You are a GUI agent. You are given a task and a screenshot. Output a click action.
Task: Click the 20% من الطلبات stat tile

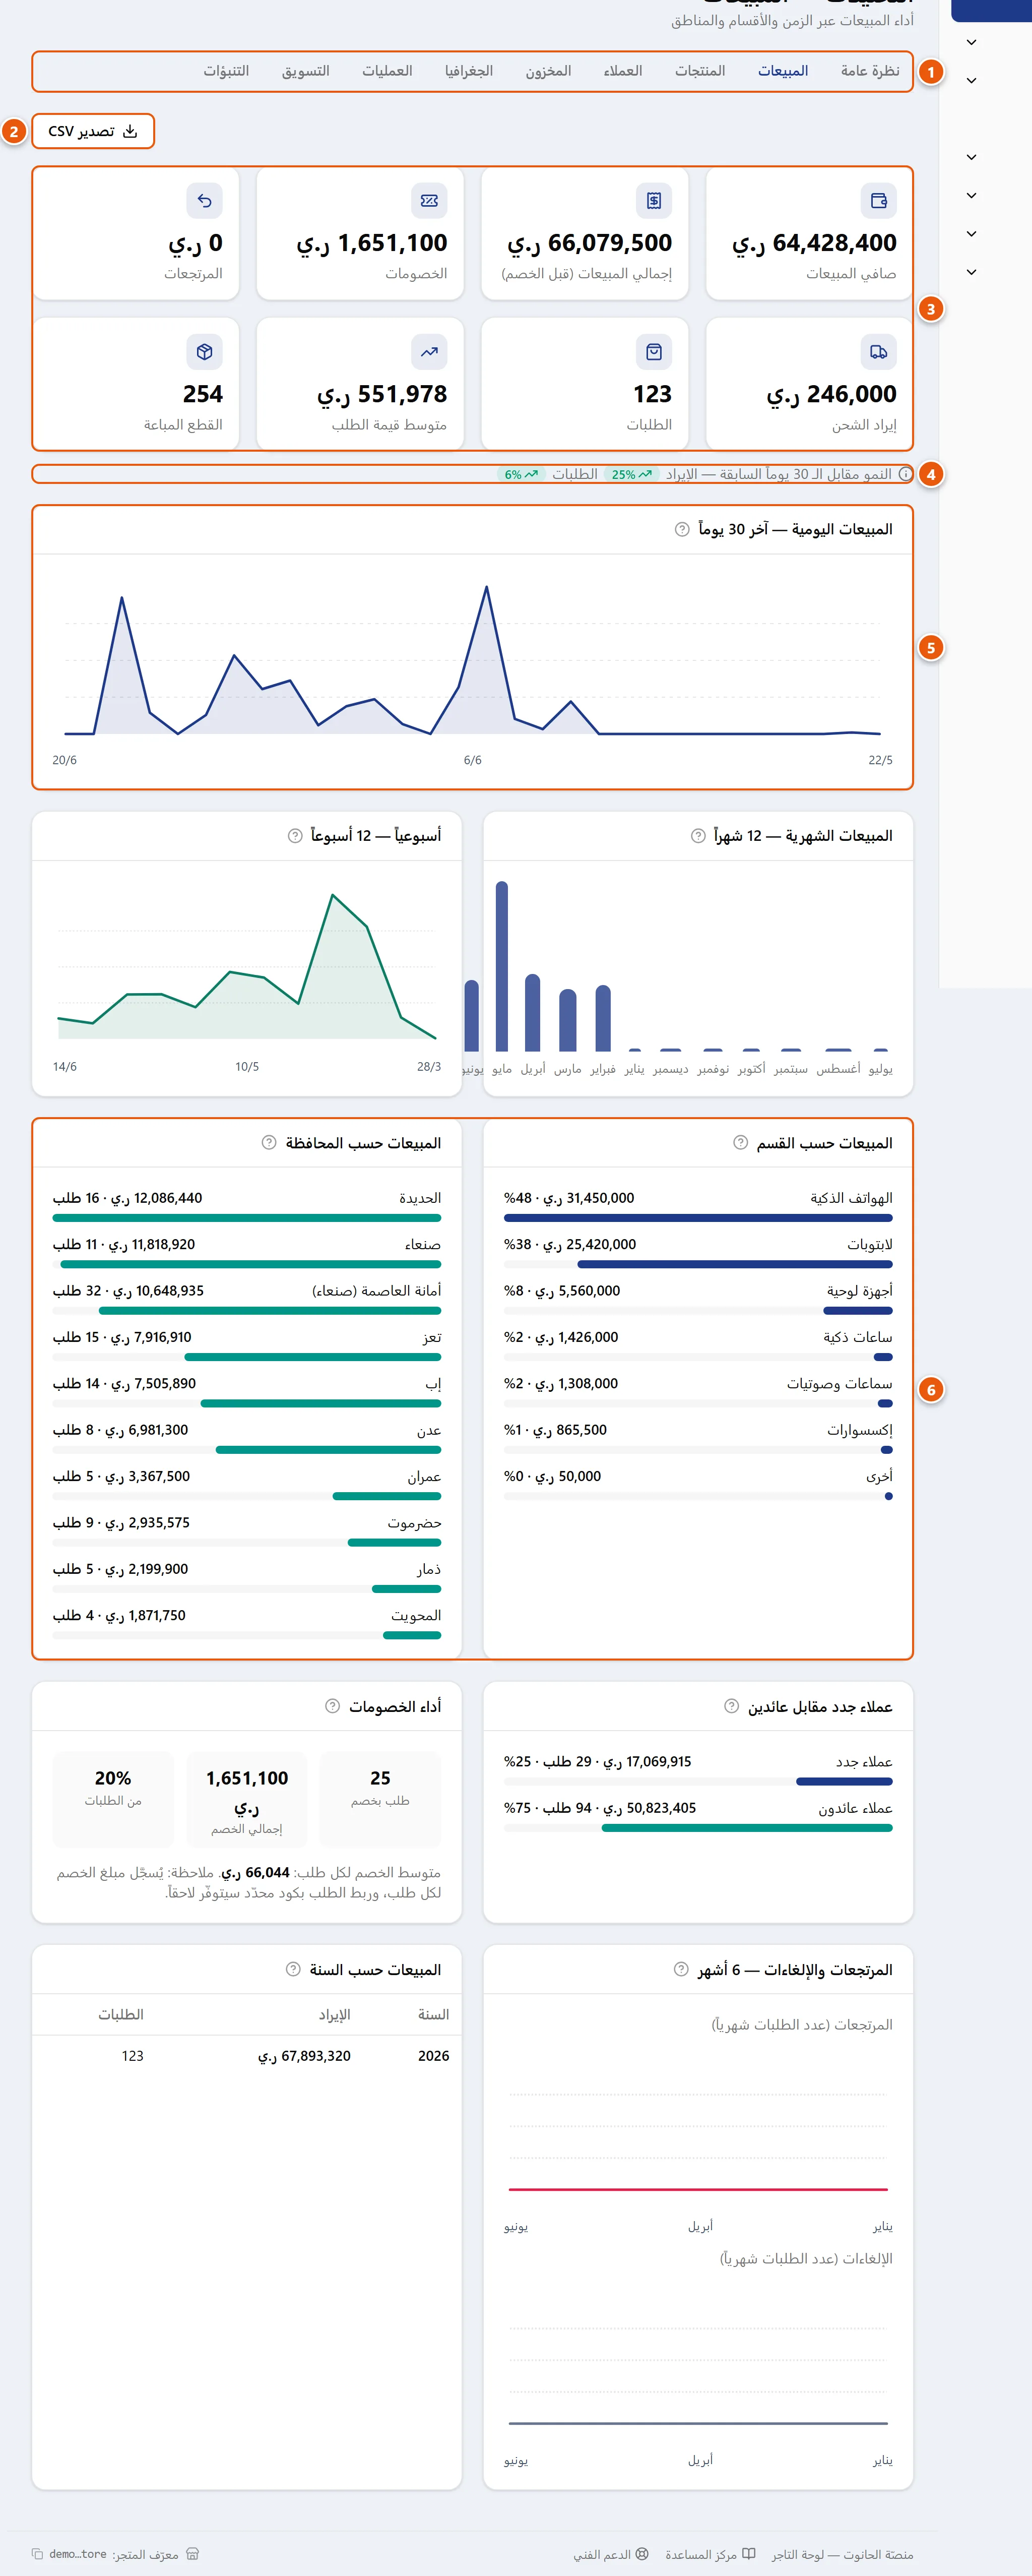[x=113, y=1799]
